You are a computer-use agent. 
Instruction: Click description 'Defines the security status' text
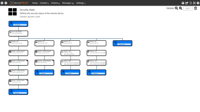click(x=42, y=13)
